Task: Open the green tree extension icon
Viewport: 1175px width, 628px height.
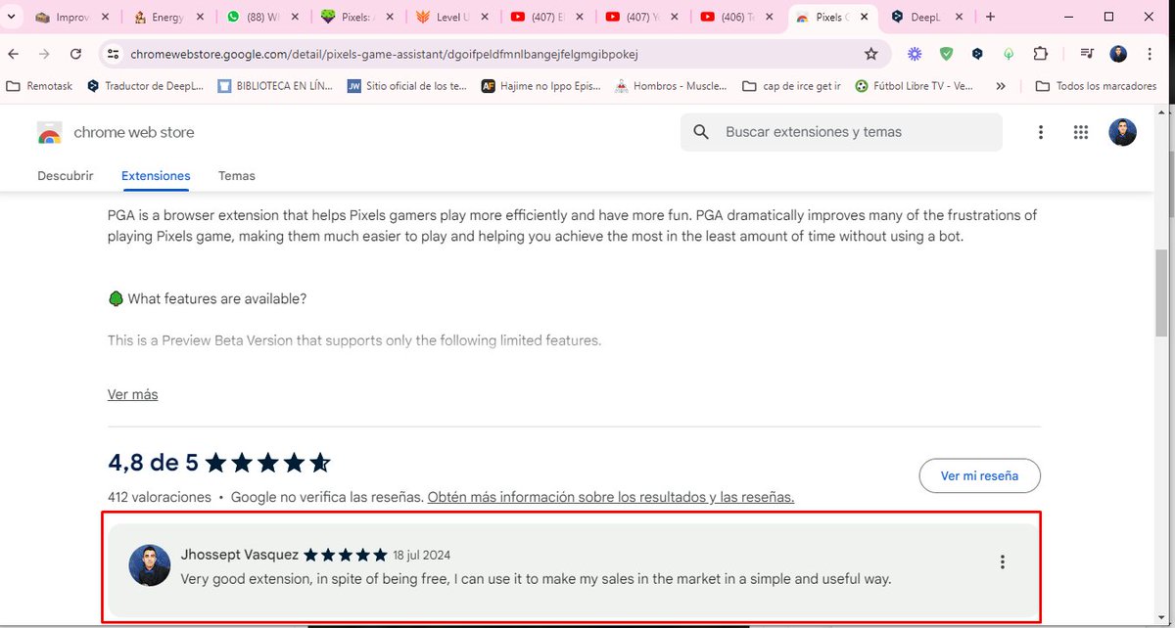Action: (x=1009, y=54)
